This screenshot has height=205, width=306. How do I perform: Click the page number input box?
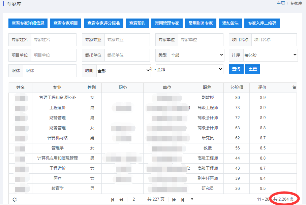[134, 199]
